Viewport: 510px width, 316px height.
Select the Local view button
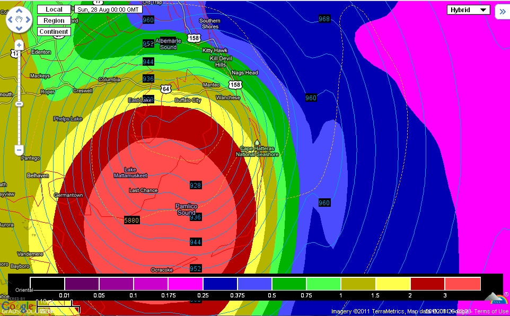(x=54, y=10)
